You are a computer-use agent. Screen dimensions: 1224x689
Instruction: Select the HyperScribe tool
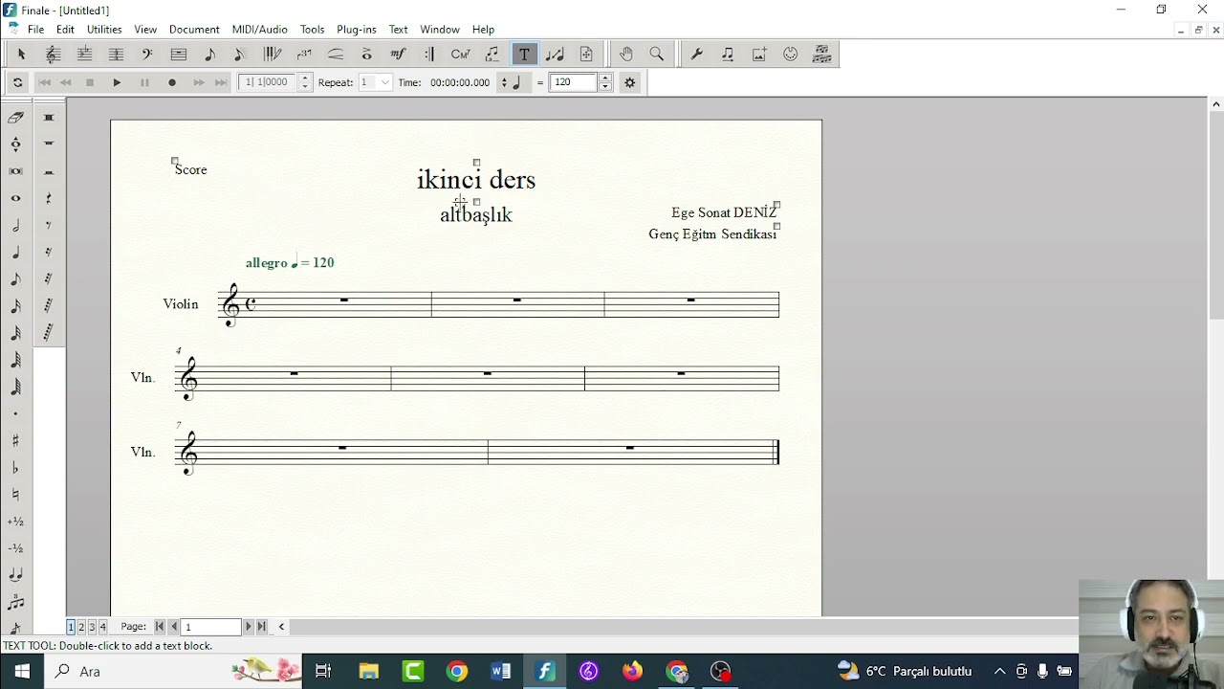[x=273, y=55]
